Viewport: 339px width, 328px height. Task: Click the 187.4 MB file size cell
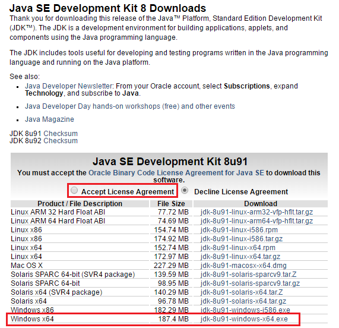click(171, 319)
